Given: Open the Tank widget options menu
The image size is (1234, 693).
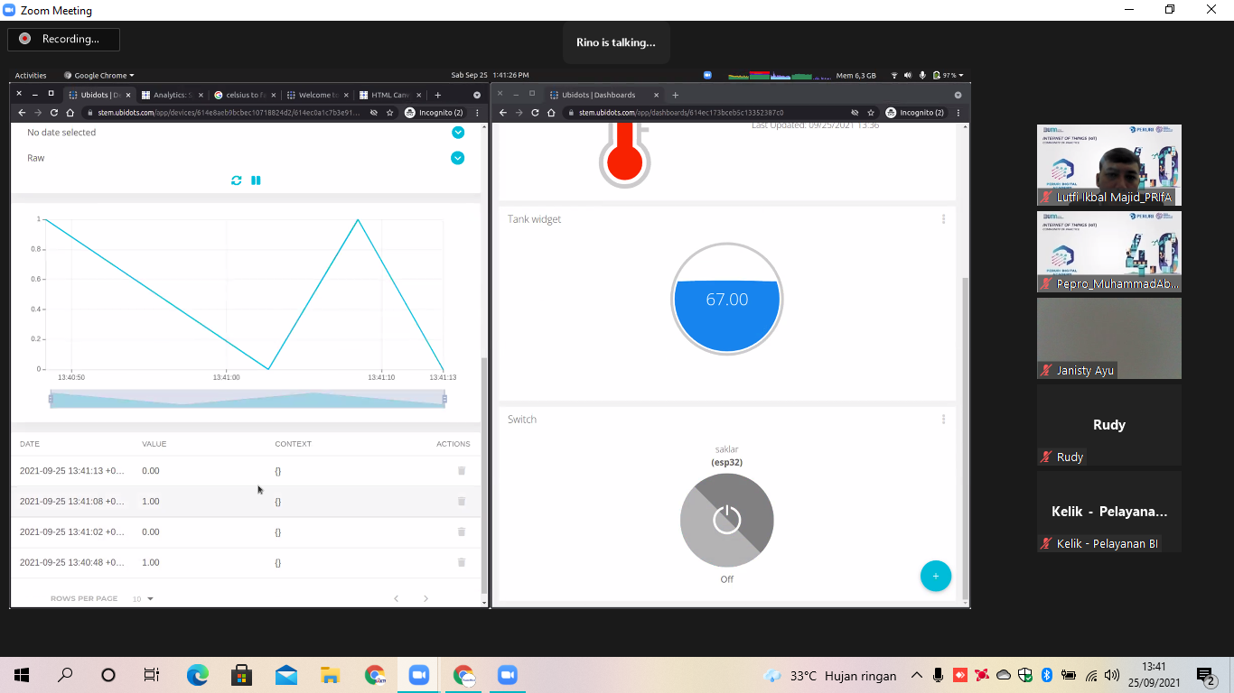Looking at the screenshot, I should pyautogui.click(x=943, y=219).
